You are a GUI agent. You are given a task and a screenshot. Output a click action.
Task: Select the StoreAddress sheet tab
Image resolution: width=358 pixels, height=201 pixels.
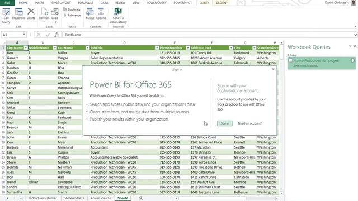(74, 198)
